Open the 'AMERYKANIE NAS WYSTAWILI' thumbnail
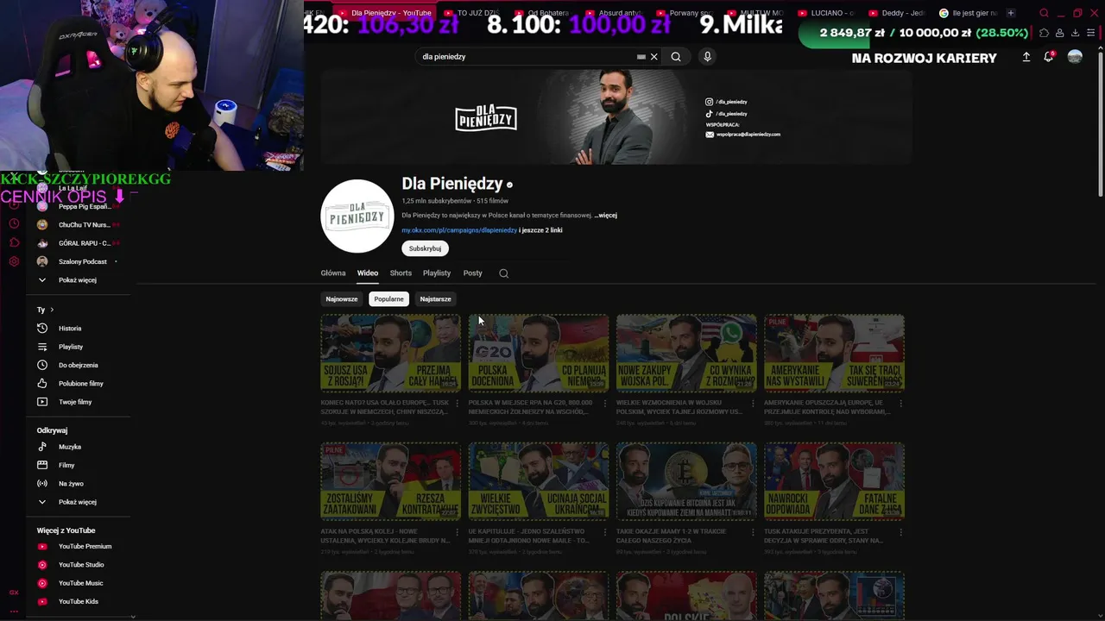The height and width of the screenshot is (621, 1105). 834,354
